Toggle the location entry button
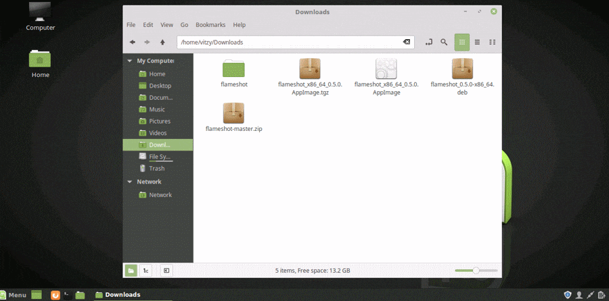 [x=429, y=43]
